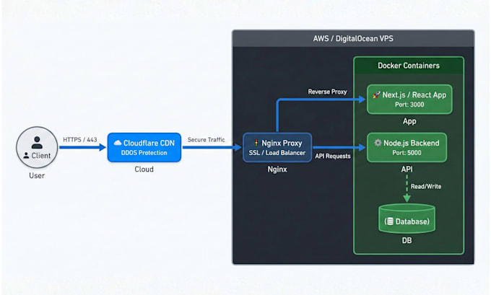Select the Node.js Backend container
The width and height of the screenshot is (491, 295).
click(407, 147)
